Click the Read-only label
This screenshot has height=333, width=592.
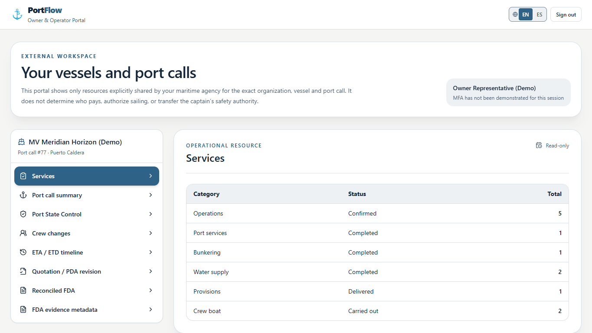(557, 146)
